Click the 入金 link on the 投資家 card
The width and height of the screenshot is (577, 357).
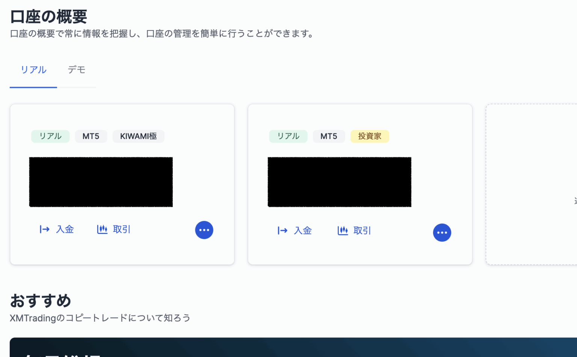point(303,230)
